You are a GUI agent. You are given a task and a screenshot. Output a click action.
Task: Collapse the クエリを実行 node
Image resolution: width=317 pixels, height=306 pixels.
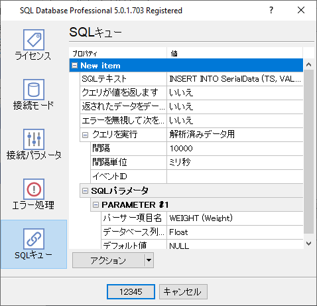(x=85, y=135)
